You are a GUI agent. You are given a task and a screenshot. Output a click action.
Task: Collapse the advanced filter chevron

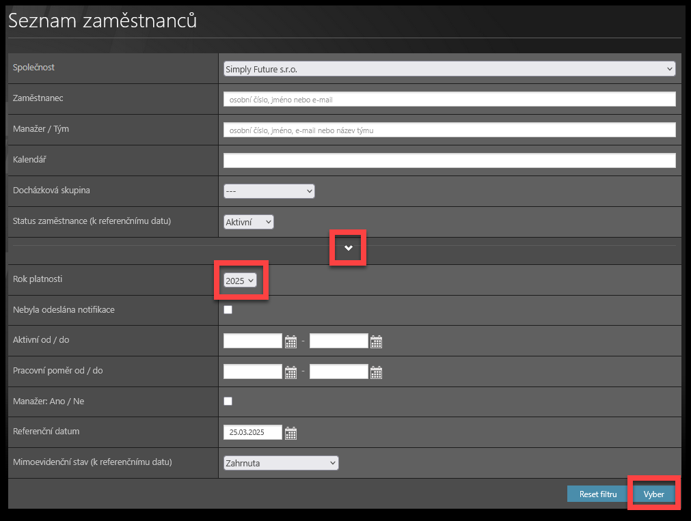click(x=349, y=248)
